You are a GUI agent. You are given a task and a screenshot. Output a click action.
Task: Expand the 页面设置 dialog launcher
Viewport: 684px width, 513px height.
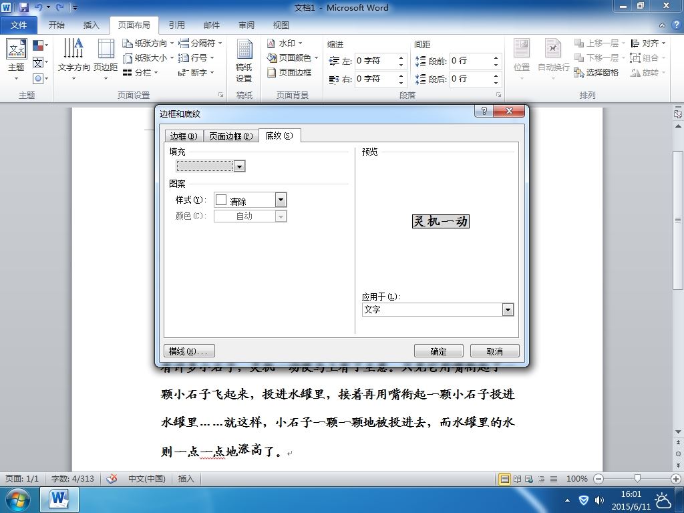220,95
